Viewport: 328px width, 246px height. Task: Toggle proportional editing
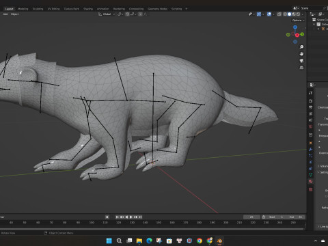tap(140, 14)
